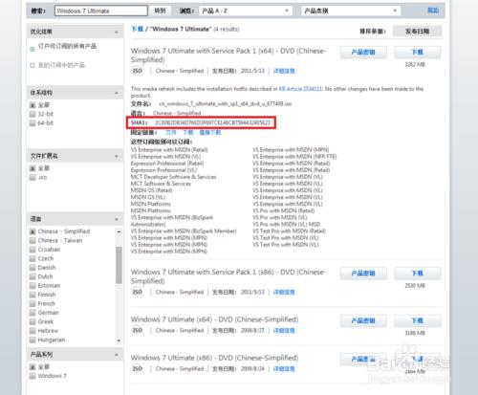Image resolution: width=478 pixels, height=395 pixels.
Task: Collapse the 文件扩展名 filter section arrow
Action: [x=117, y=156]
